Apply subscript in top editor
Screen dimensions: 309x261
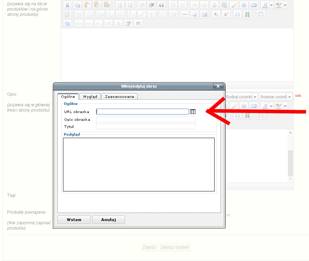tap(216, 14)
